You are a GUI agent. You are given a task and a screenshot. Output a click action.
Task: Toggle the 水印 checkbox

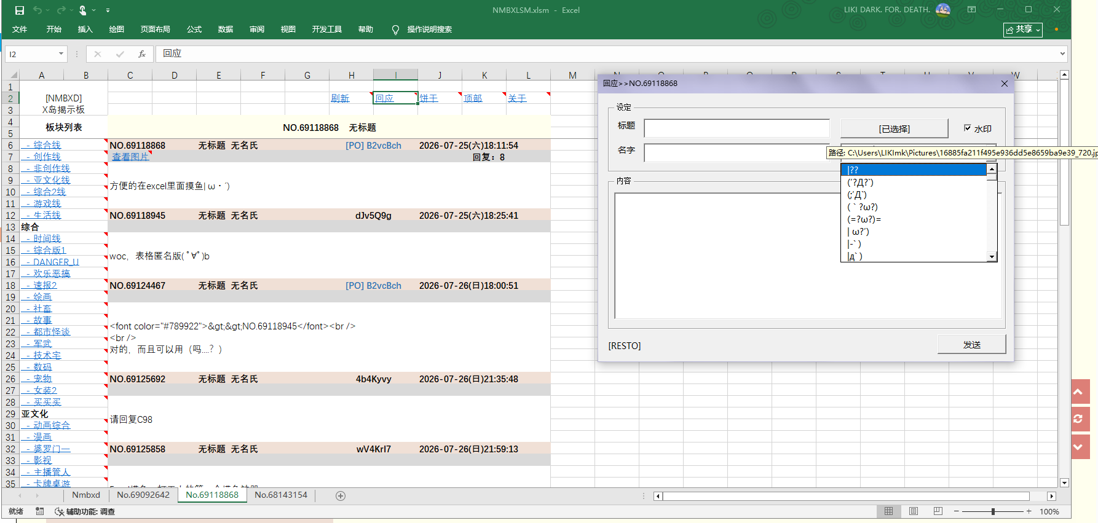968,128
